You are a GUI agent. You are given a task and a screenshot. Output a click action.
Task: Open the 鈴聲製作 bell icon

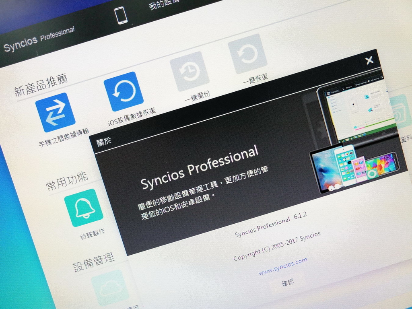click(x=84, y=208)
